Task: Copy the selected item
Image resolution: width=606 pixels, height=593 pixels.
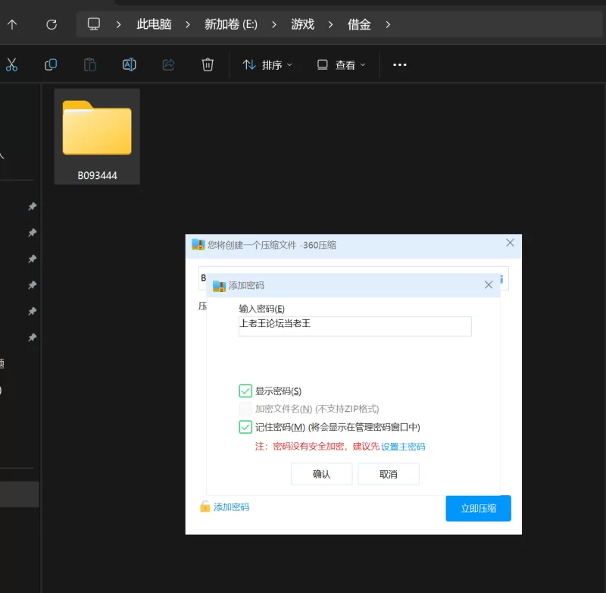Action: (51, 64)
